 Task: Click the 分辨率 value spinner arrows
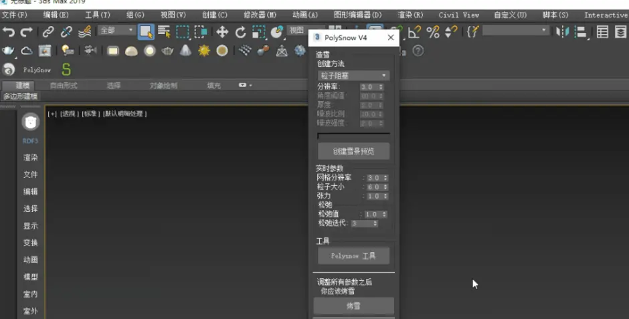tap(381, 87)
